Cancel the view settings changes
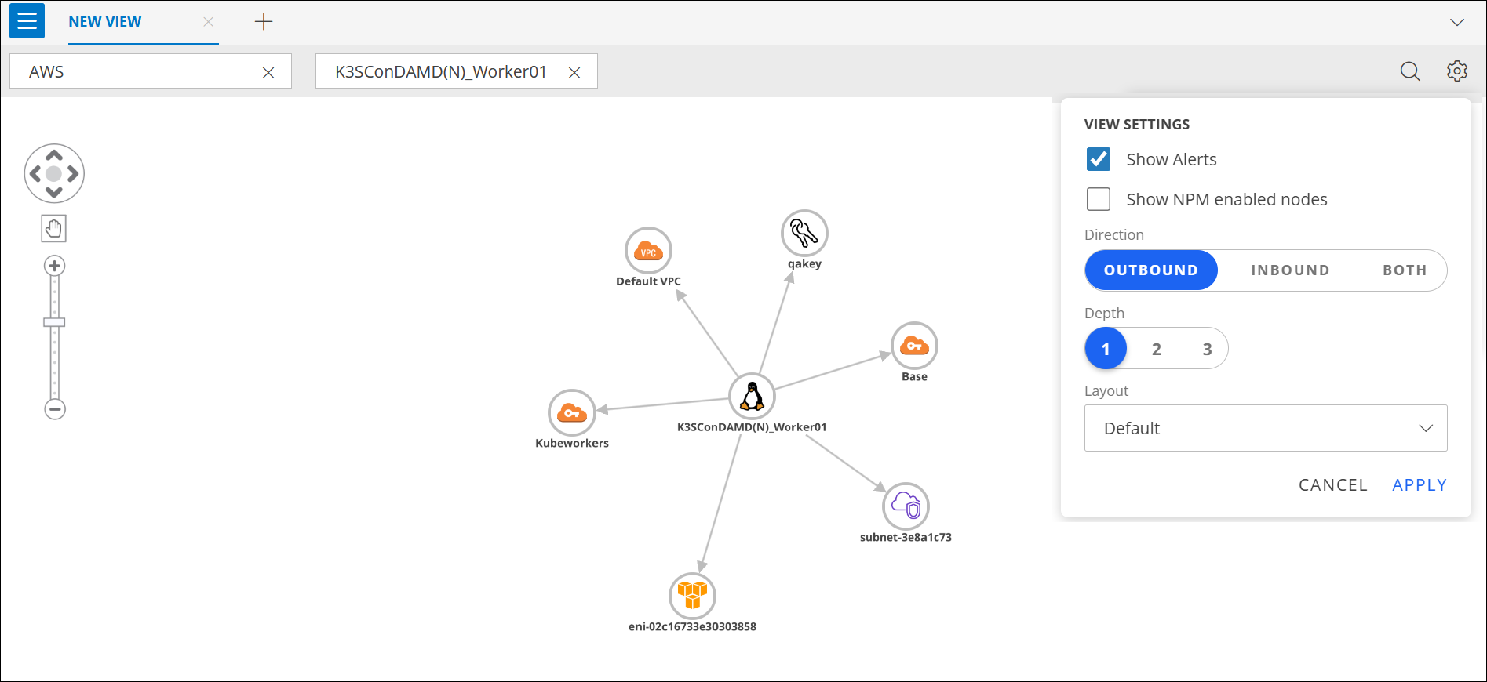This screenshot has width=1487, height=682. click(x=1332, y=485)
